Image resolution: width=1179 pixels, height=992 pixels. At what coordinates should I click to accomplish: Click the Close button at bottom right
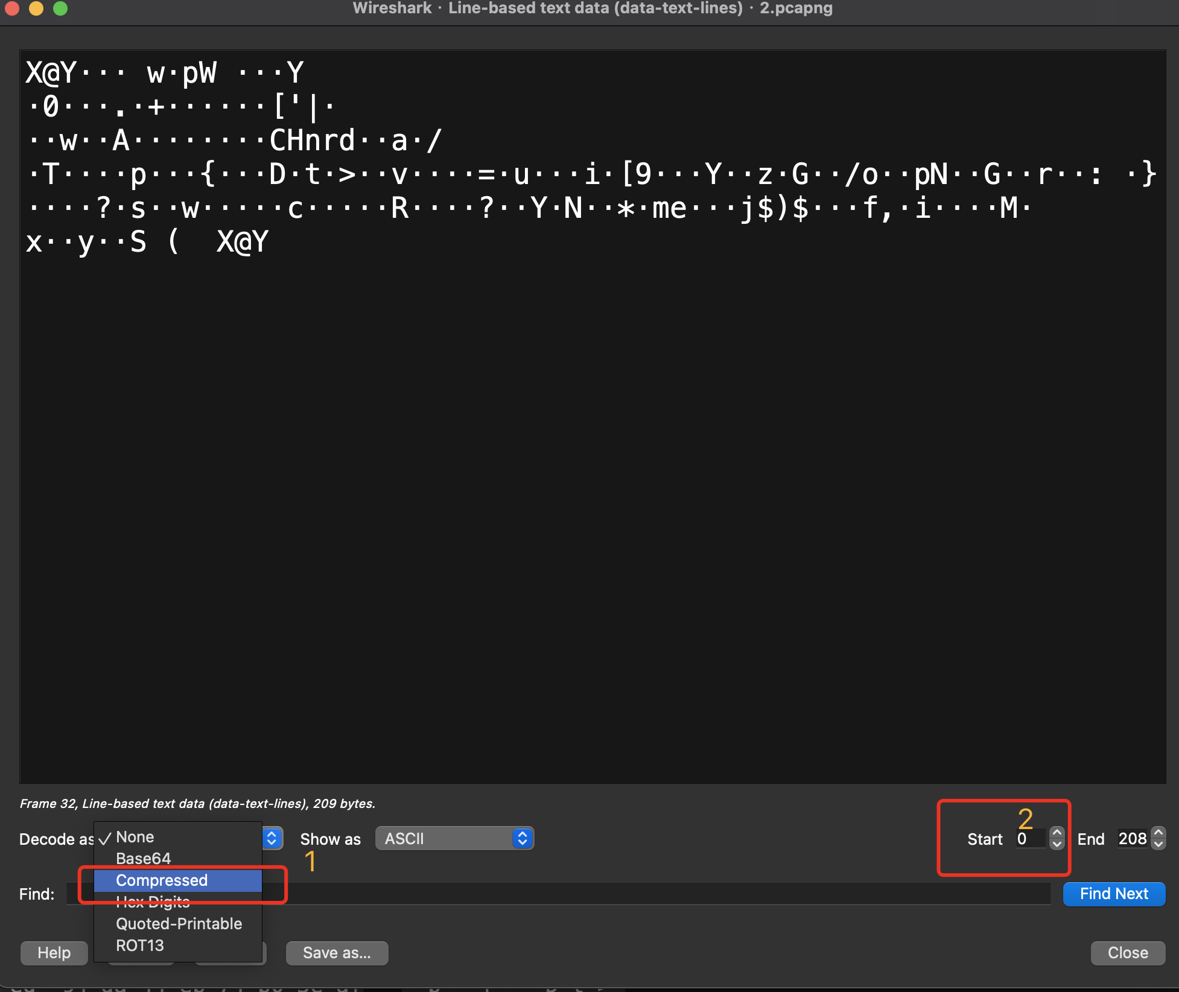pos(1127,953)
